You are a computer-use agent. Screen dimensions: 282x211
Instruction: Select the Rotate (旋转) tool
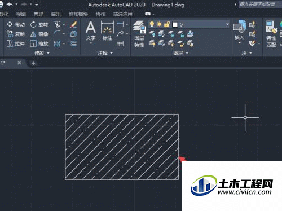[x=39, y=24]
